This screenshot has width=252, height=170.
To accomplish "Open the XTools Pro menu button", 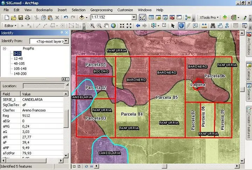I will click(209, 17).
